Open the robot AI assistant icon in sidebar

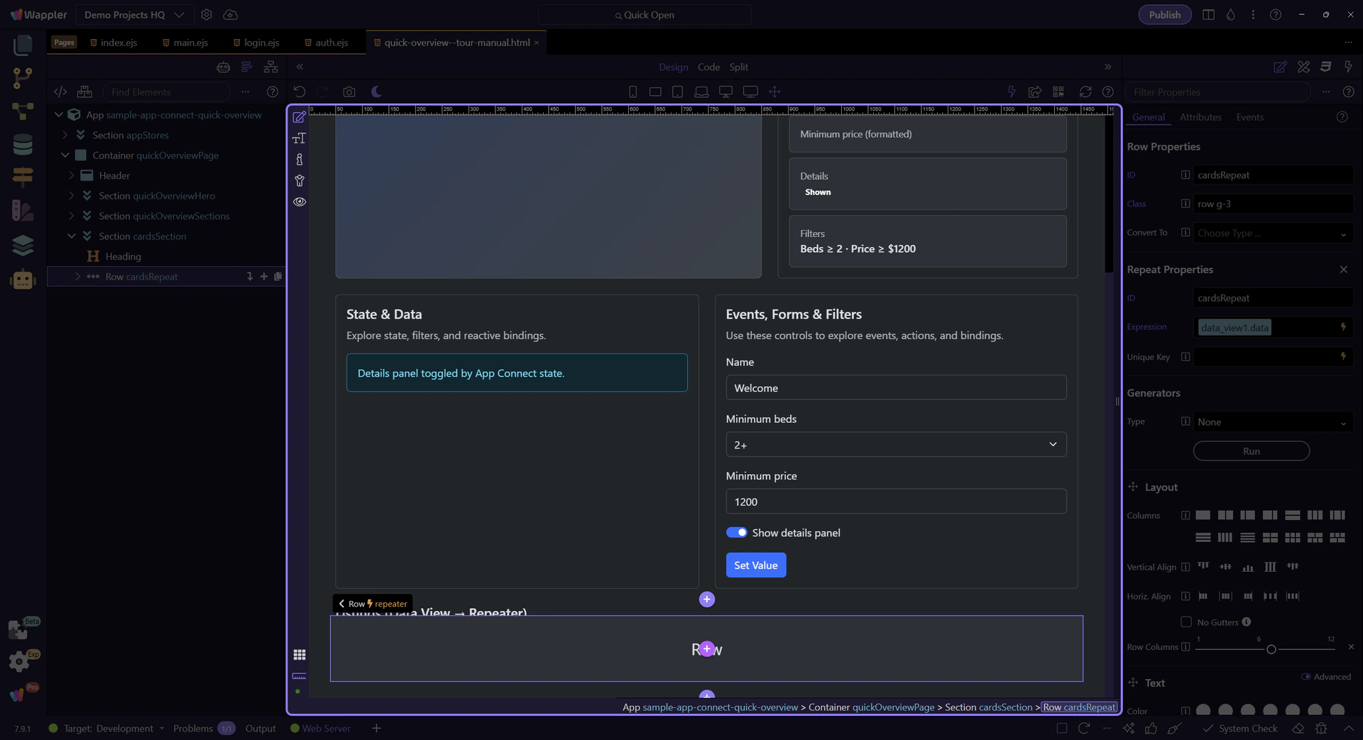click(x=23, y=280)
